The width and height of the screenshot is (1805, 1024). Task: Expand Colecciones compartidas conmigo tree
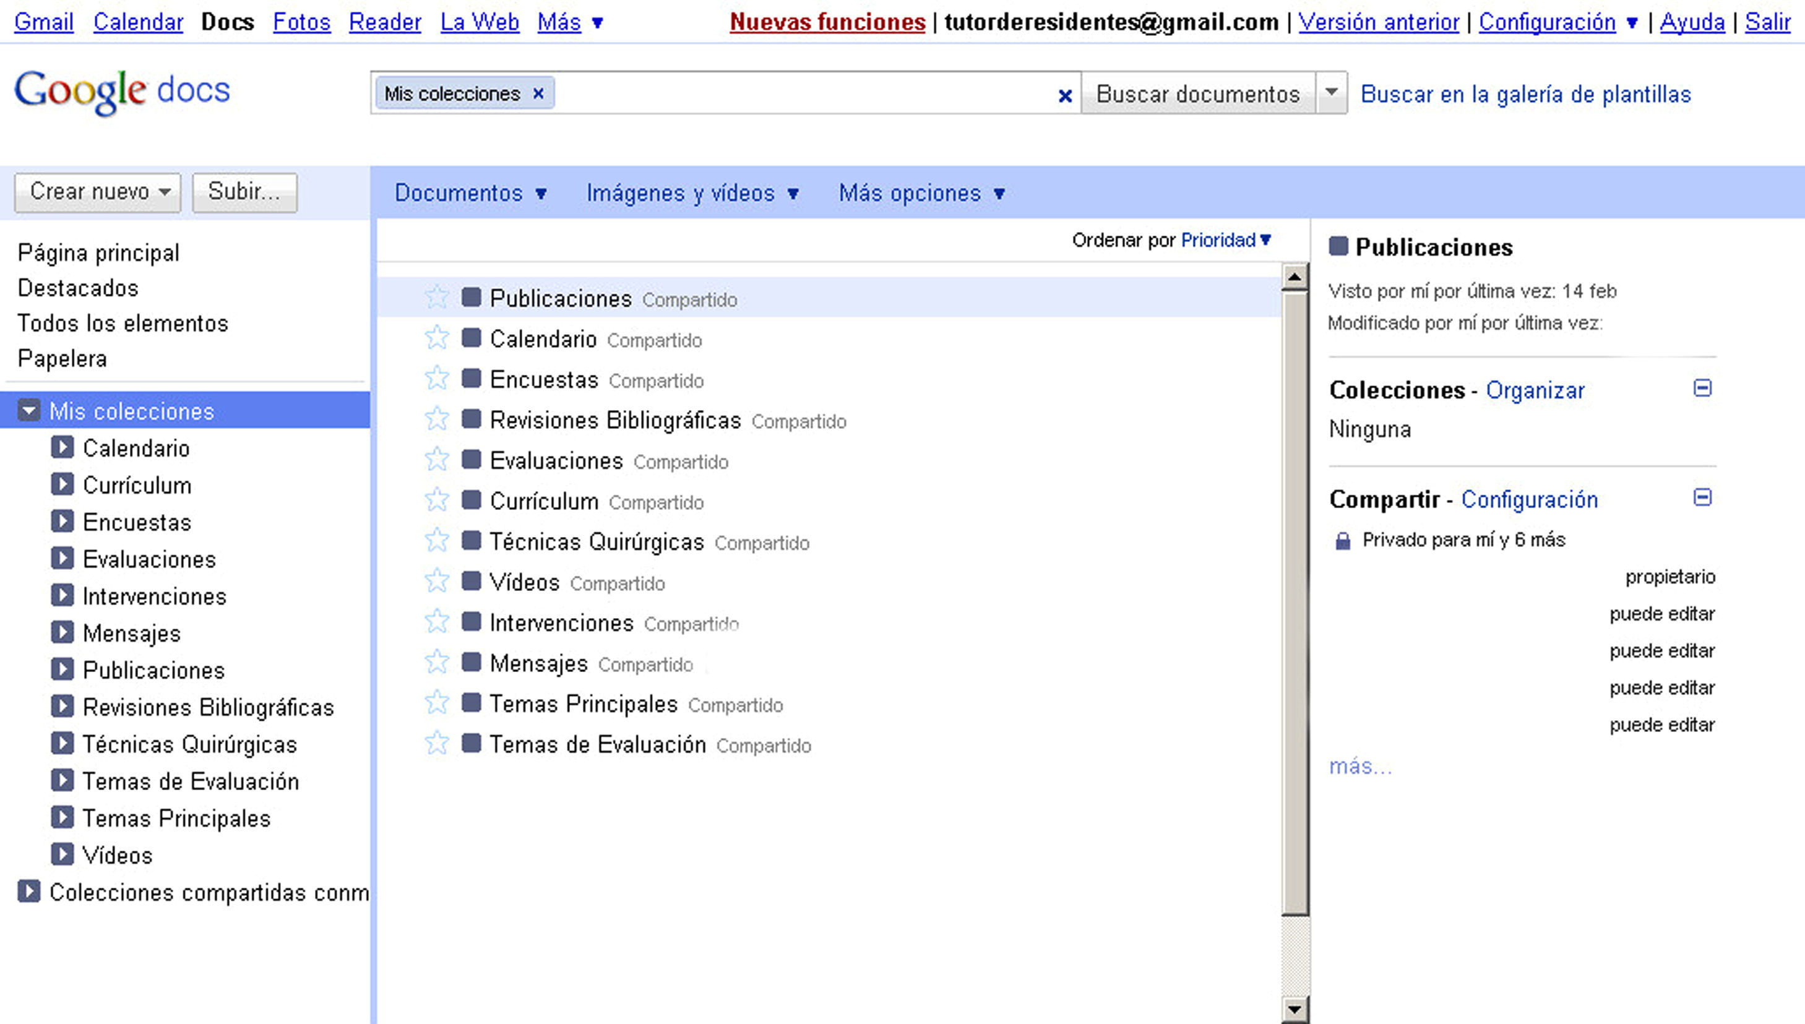click(29, 891)
